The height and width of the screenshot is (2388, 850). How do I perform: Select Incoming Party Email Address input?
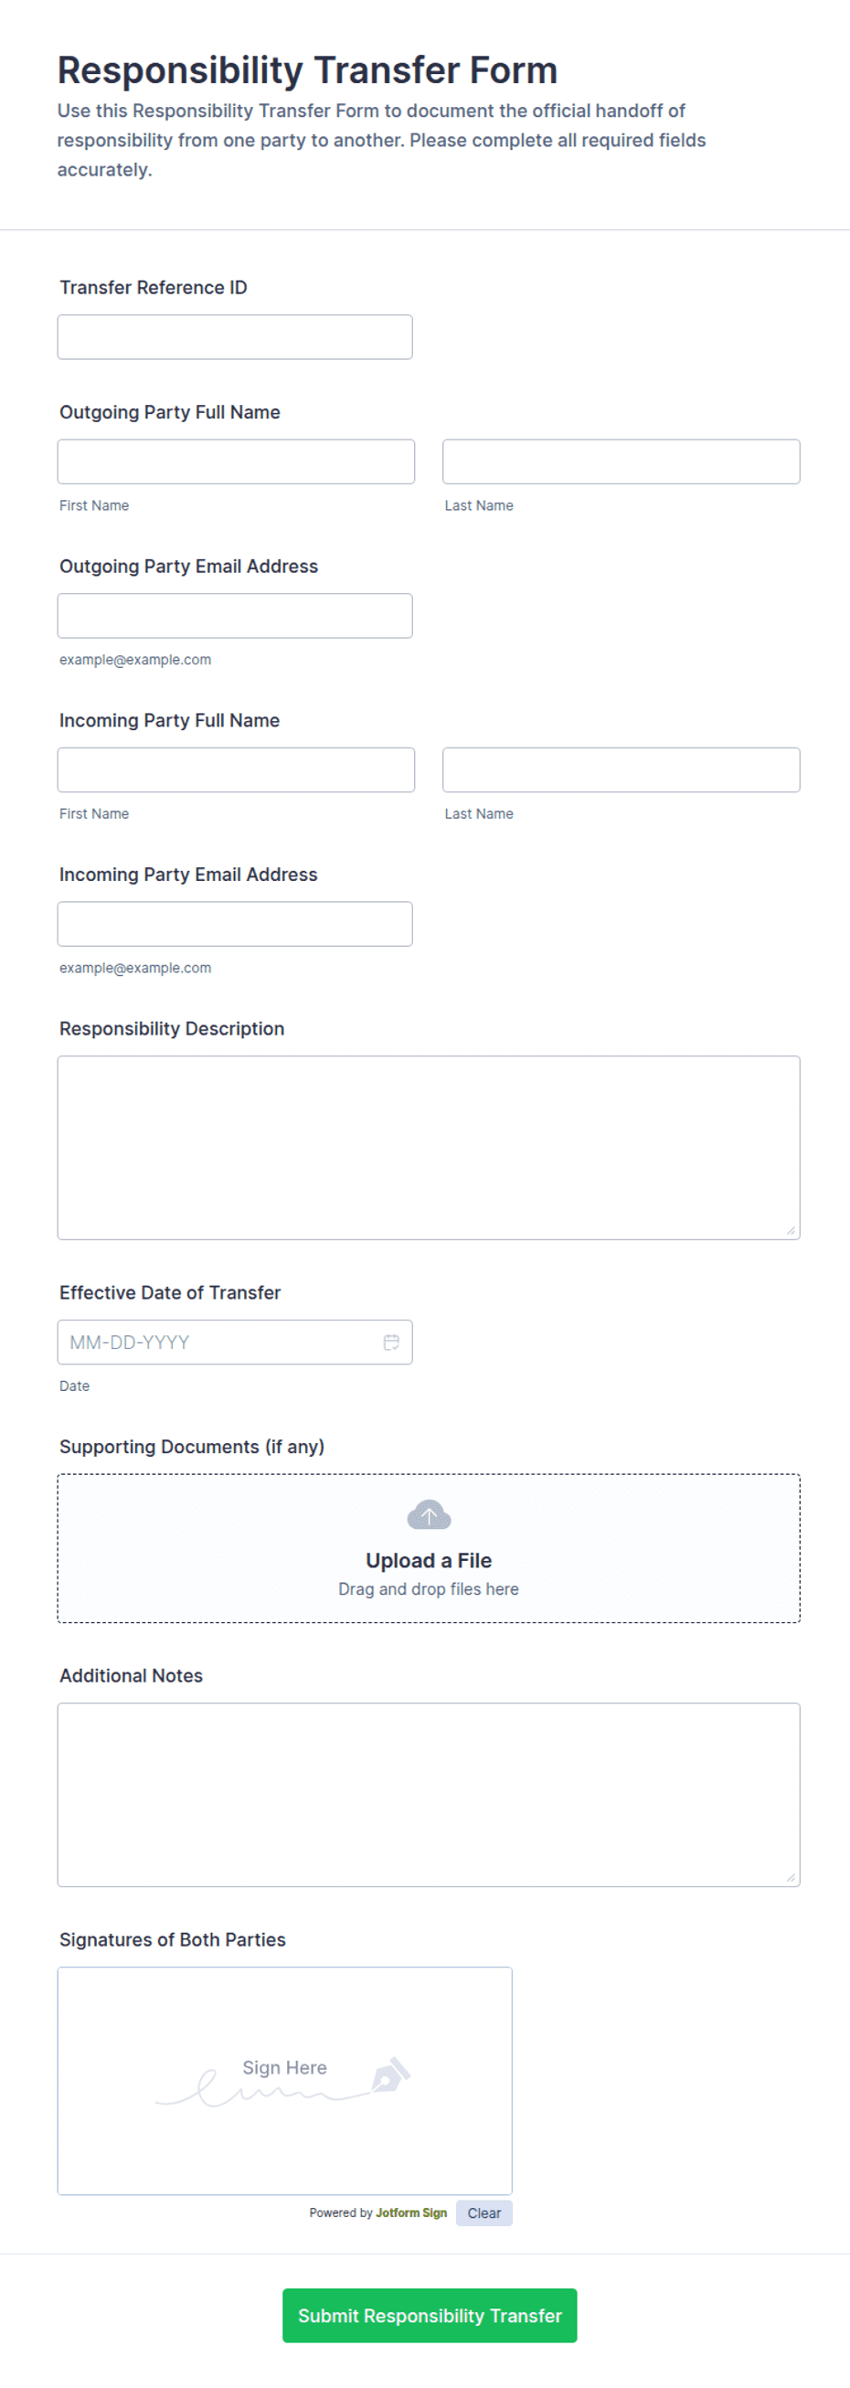[235, 923]
